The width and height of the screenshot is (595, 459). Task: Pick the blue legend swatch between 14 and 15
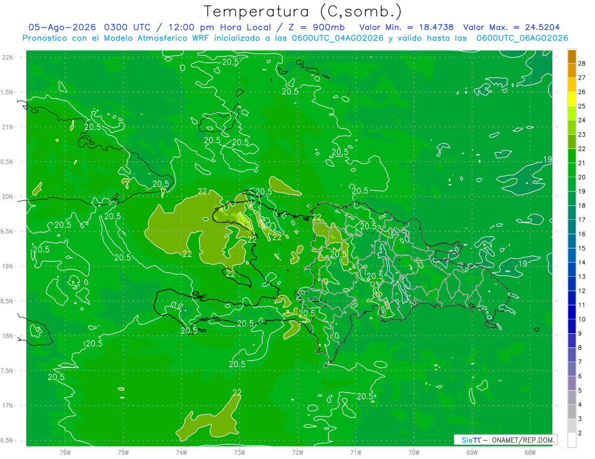tap(572, 255)
